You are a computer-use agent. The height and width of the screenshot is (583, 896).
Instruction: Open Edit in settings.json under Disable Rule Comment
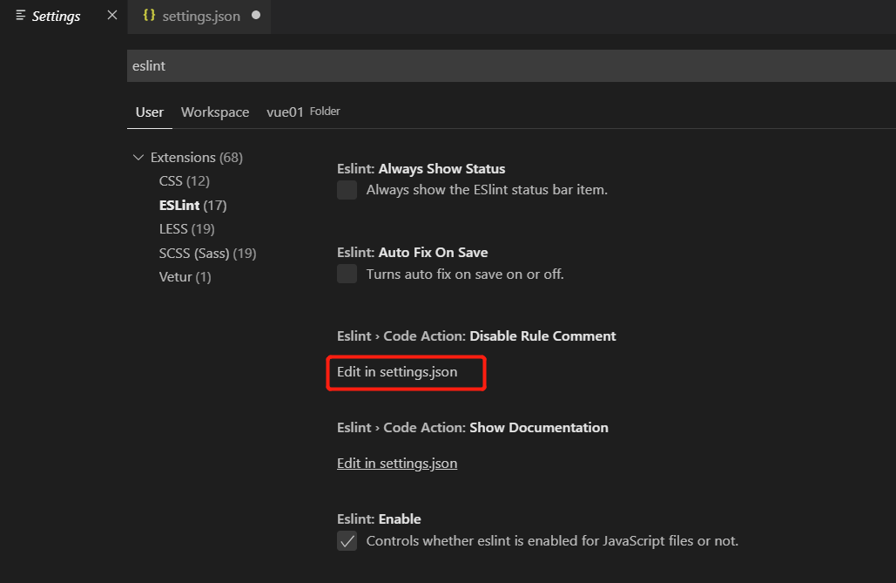point(397,372)
